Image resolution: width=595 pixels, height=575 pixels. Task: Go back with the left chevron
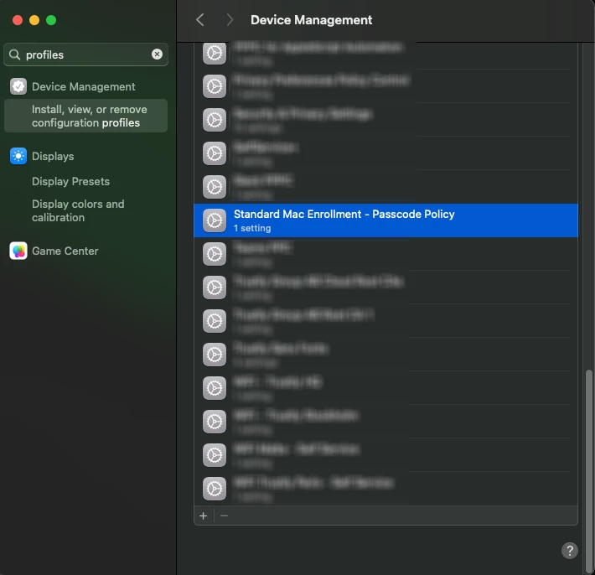200,20
